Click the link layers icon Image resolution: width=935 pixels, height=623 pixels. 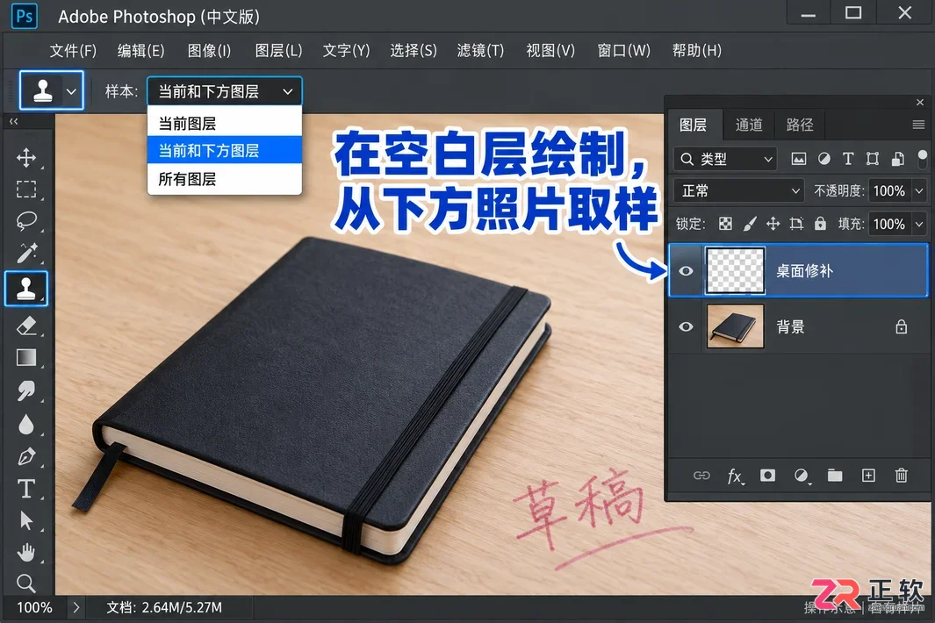701,476
